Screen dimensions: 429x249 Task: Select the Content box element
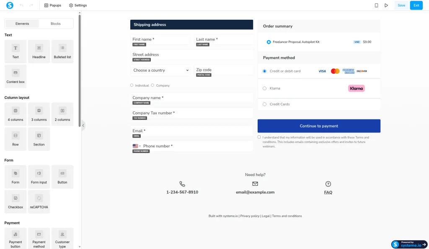coord(16,76)
